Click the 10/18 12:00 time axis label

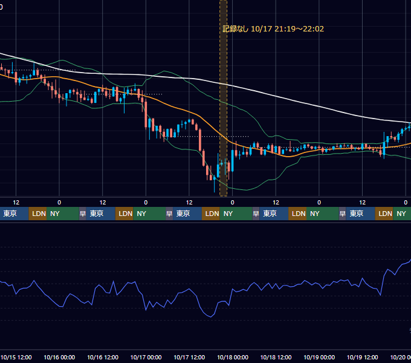(x=276, y=357)
